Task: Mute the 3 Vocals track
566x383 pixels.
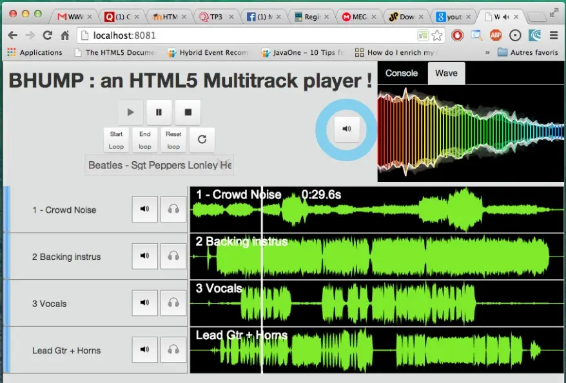Action: 145,303
